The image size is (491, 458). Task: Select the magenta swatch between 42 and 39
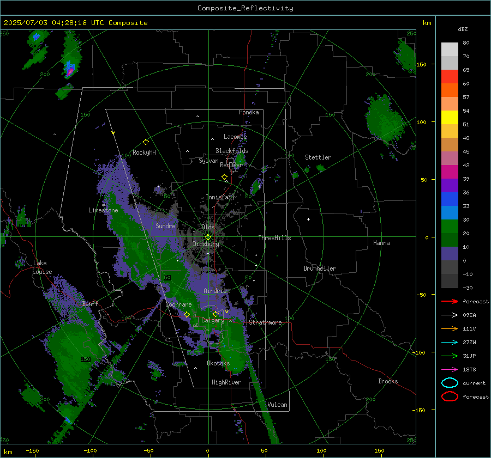click(x=450, y=172)
